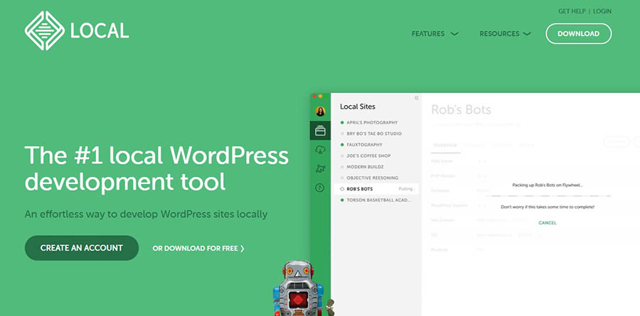Viewport: 640px width, 316px height.
Task: Click the add-ons puzzle piece icon
Action: click(320, 169)
